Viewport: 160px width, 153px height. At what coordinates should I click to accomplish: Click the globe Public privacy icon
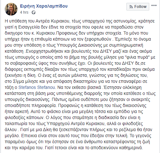(x=34, y=12)
